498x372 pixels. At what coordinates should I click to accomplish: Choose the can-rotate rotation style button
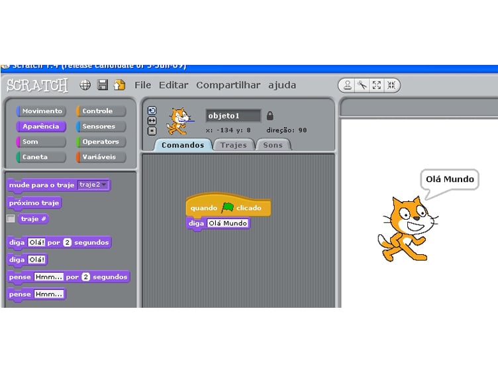point(152,111)
